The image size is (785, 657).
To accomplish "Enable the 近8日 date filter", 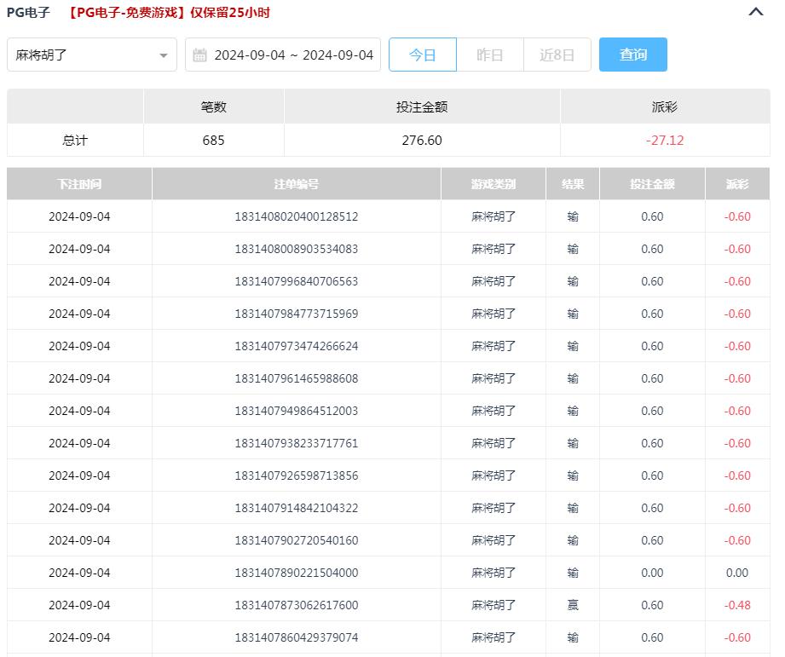I will click(557, 54).
